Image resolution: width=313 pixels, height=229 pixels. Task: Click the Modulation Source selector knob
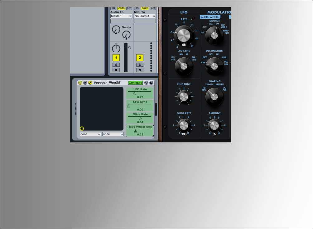(214, 35)
